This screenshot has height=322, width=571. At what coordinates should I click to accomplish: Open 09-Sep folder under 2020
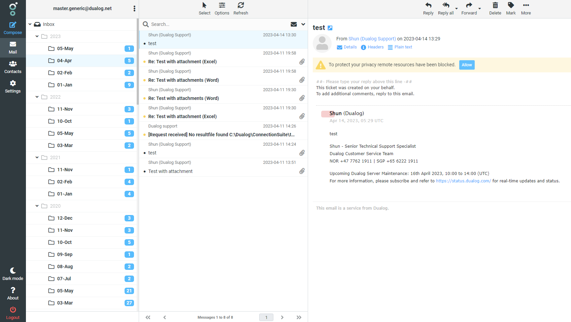coord(81,254)
